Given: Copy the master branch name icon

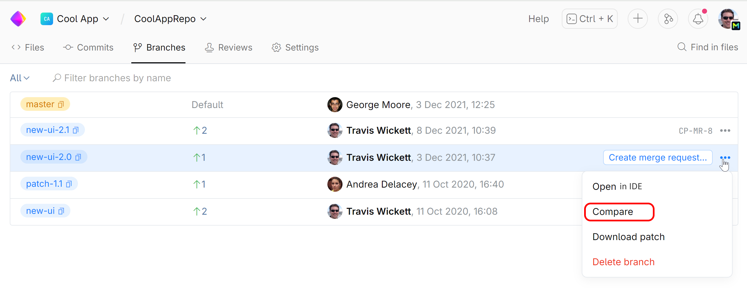Looking at the screenshot, I should point(61,105).
